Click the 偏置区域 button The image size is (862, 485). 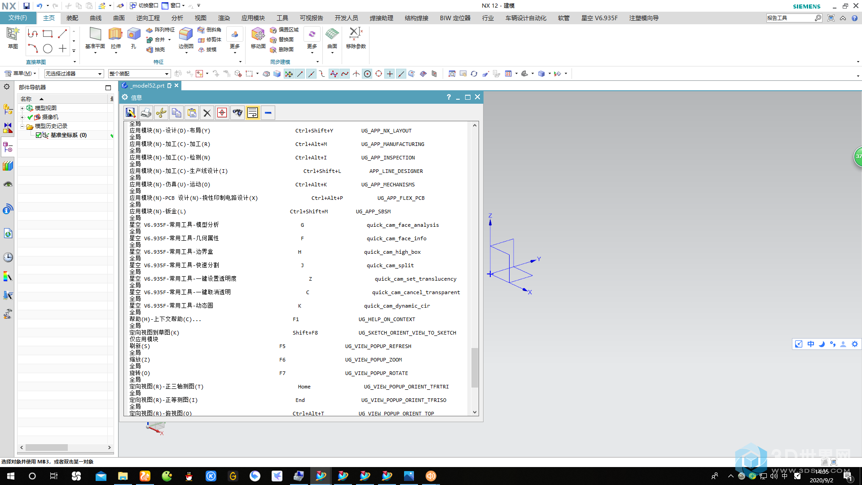click(284, 30)
